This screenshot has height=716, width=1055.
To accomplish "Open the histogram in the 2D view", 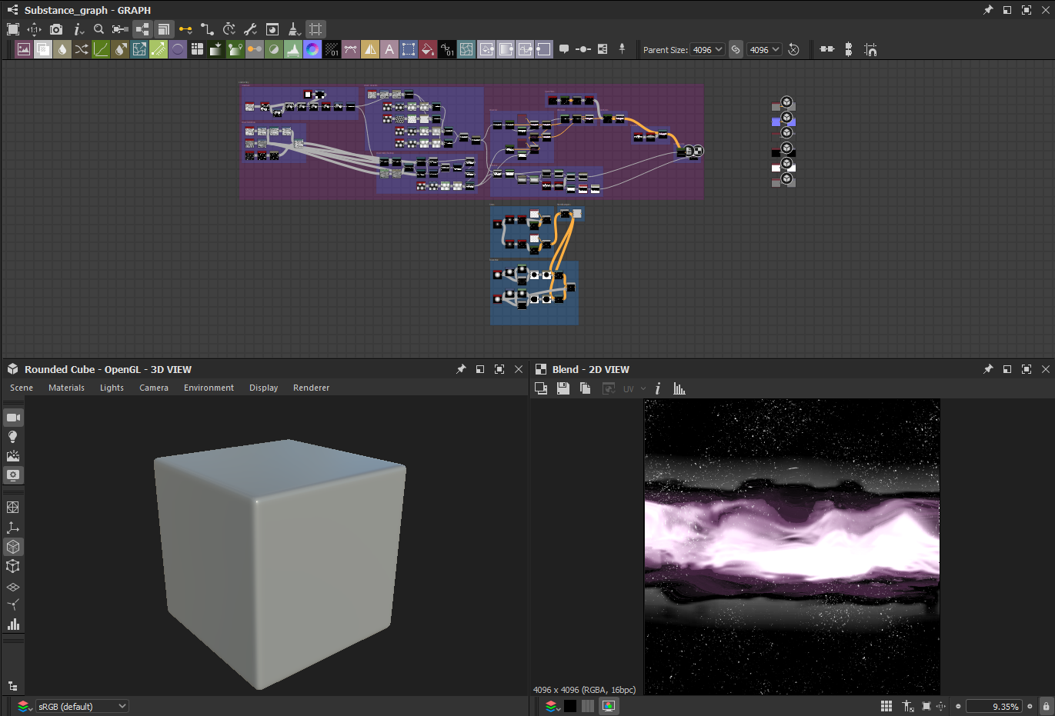I will tap(679, 389).
